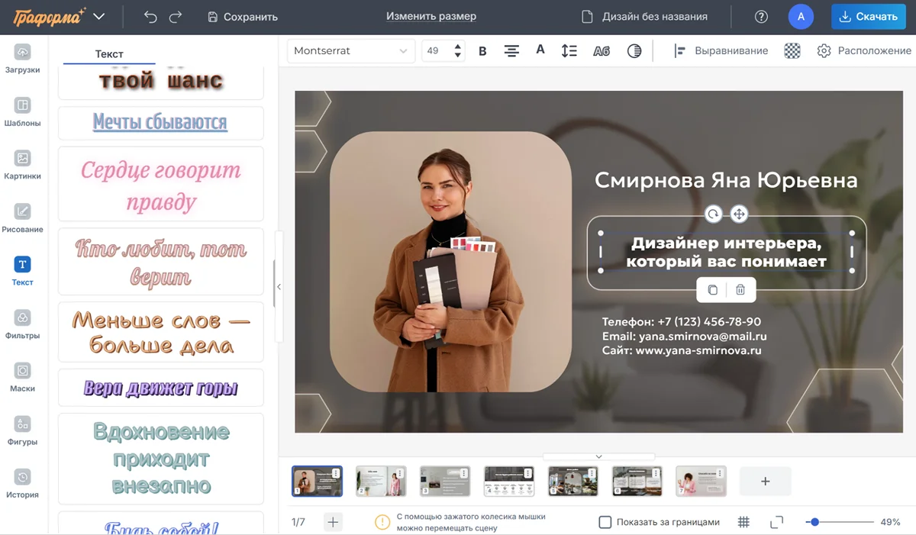Click the Скачать download button
This screenshot has height=535, width=916.
coord(868,17)
